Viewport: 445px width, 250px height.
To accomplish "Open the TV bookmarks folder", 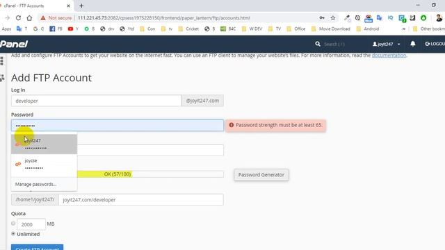I will [275, 28].
